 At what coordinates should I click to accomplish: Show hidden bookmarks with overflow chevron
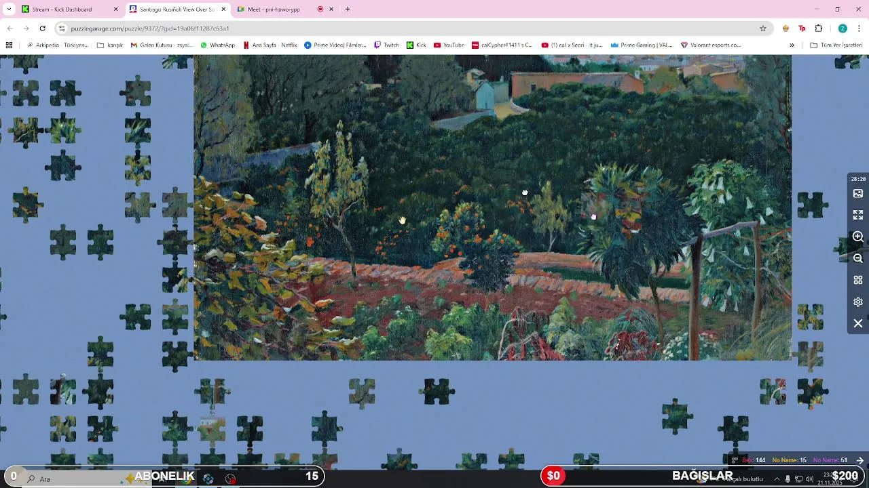click(x=792, y=45)
